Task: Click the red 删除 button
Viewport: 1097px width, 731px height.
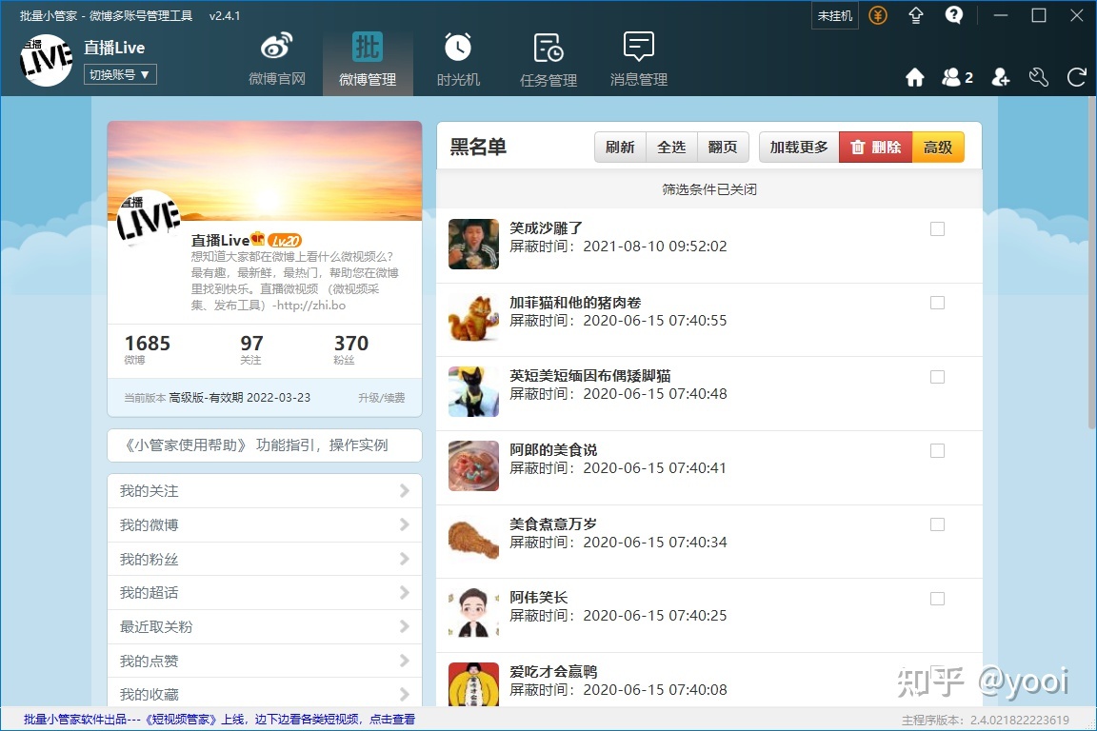Action: [x=876, y=147]
